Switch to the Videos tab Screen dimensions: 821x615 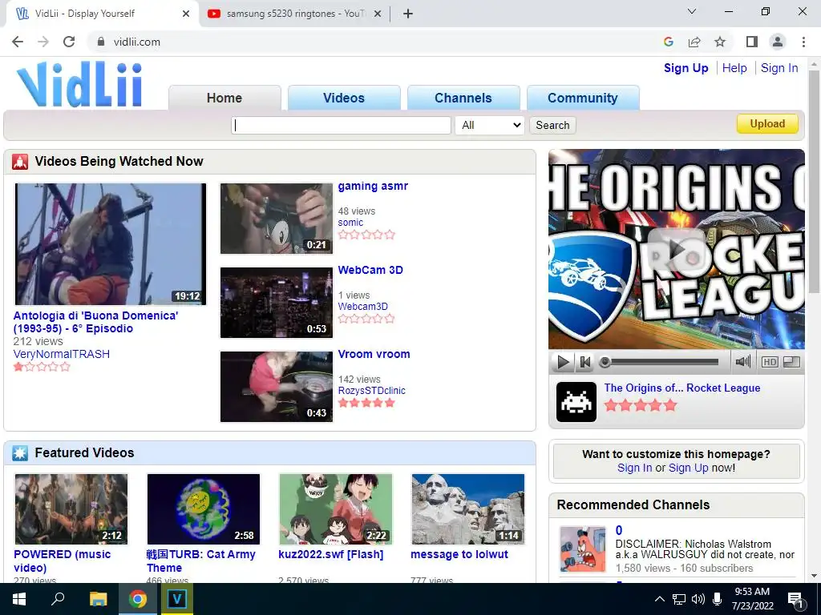point(344,98)
